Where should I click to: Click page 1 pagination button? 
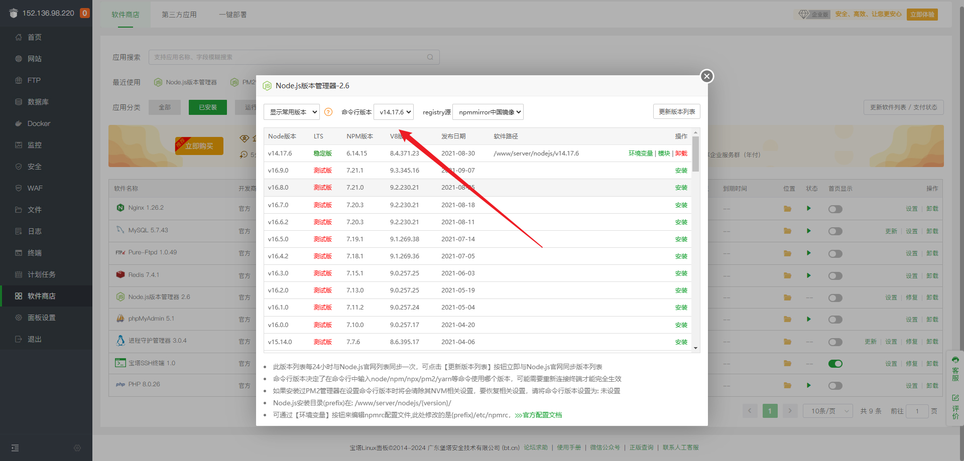770,411
